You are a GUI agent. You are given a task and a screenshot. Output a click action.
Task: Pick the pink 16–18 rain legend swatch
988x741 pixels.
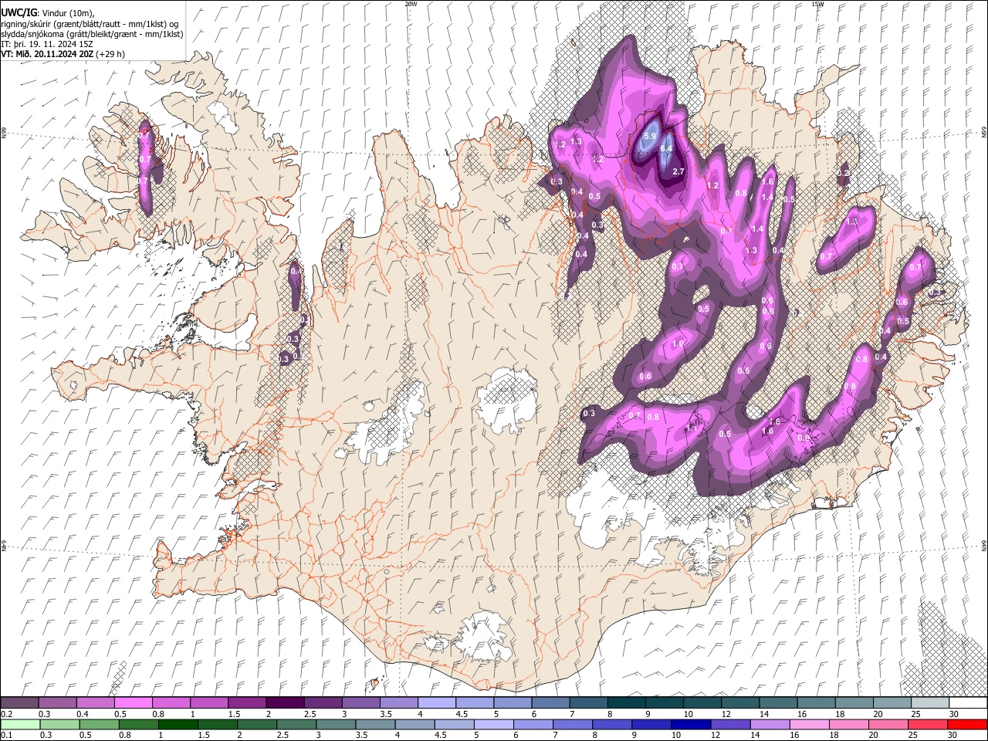pyautogui.click(x=809, y=724)
